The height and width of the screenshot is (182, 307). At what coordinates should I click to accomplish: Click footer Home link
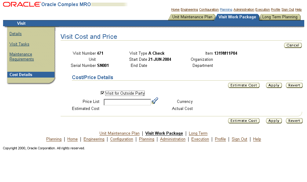coord(73,139)
